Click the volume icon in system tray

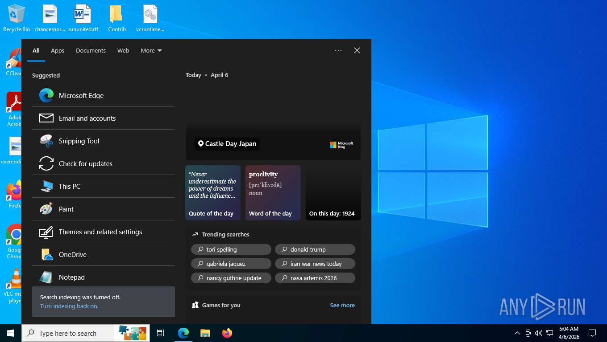tap(539, 333)
